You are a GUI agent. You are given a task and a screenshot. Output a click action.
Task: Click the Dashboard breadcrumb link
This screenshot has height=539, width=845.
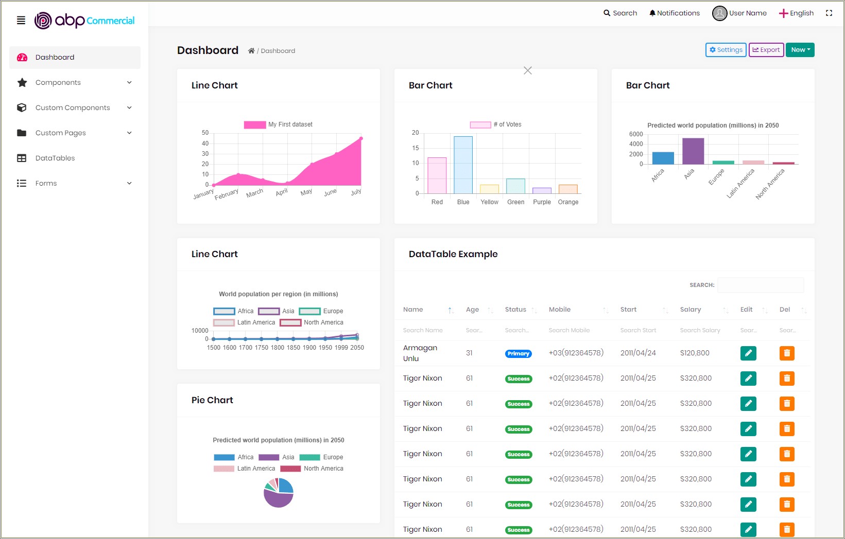pos(278,51)
